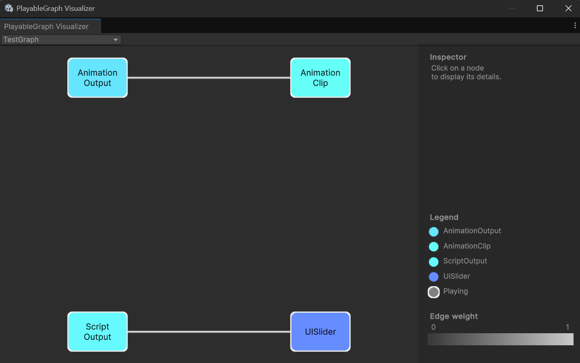Maximize the PlayableGraph Visualizer window
Screen dimensions: 580x363
click(x=540, y=8)
